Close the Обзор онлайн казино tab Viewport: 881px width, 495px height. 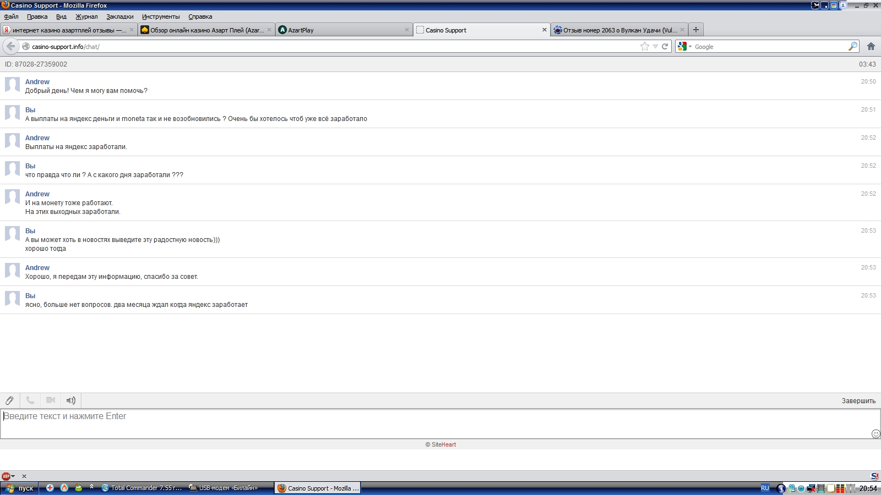pyautogui.click(x=269, y=30)
